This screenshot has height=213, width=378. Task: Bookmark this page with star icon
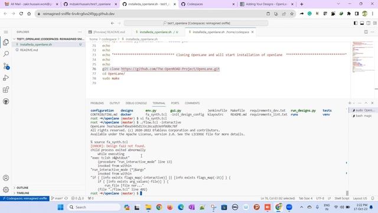click(x=292, y=14)
